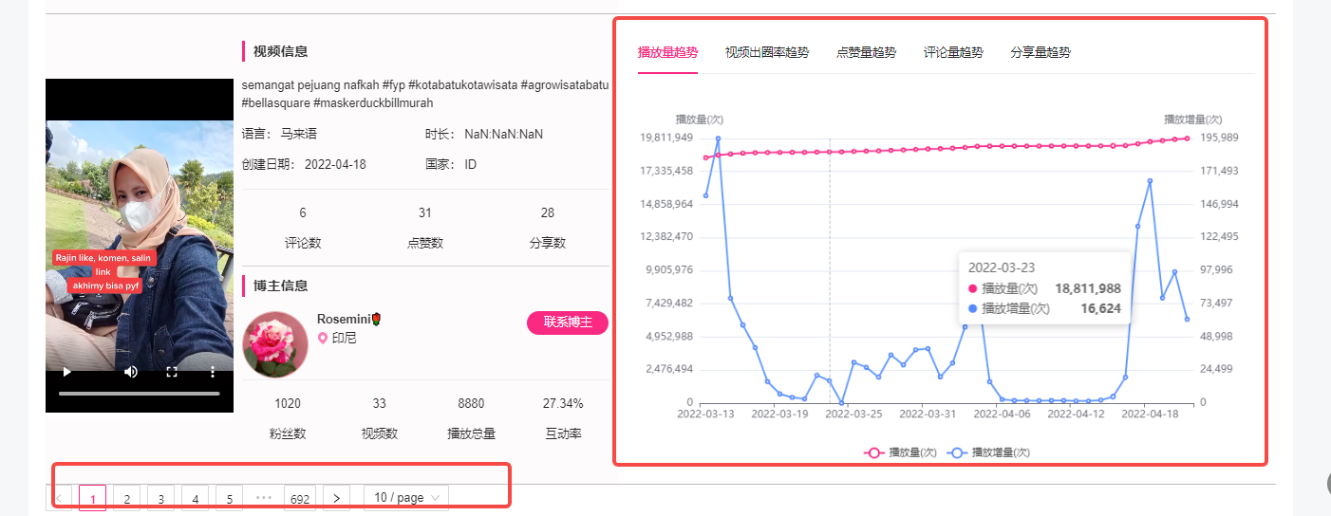The height and width of the screenshot is (516, 1331).
Task: Click the language value 马来语
Action: [x=300, y=134]
